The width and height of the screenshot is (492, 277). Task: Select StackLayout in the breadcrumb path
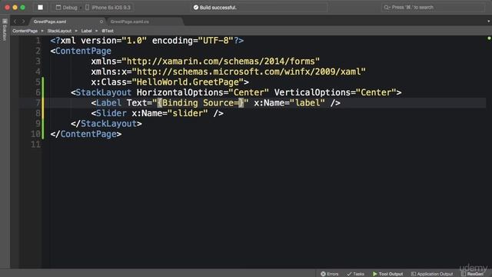[x=59, y=31]
